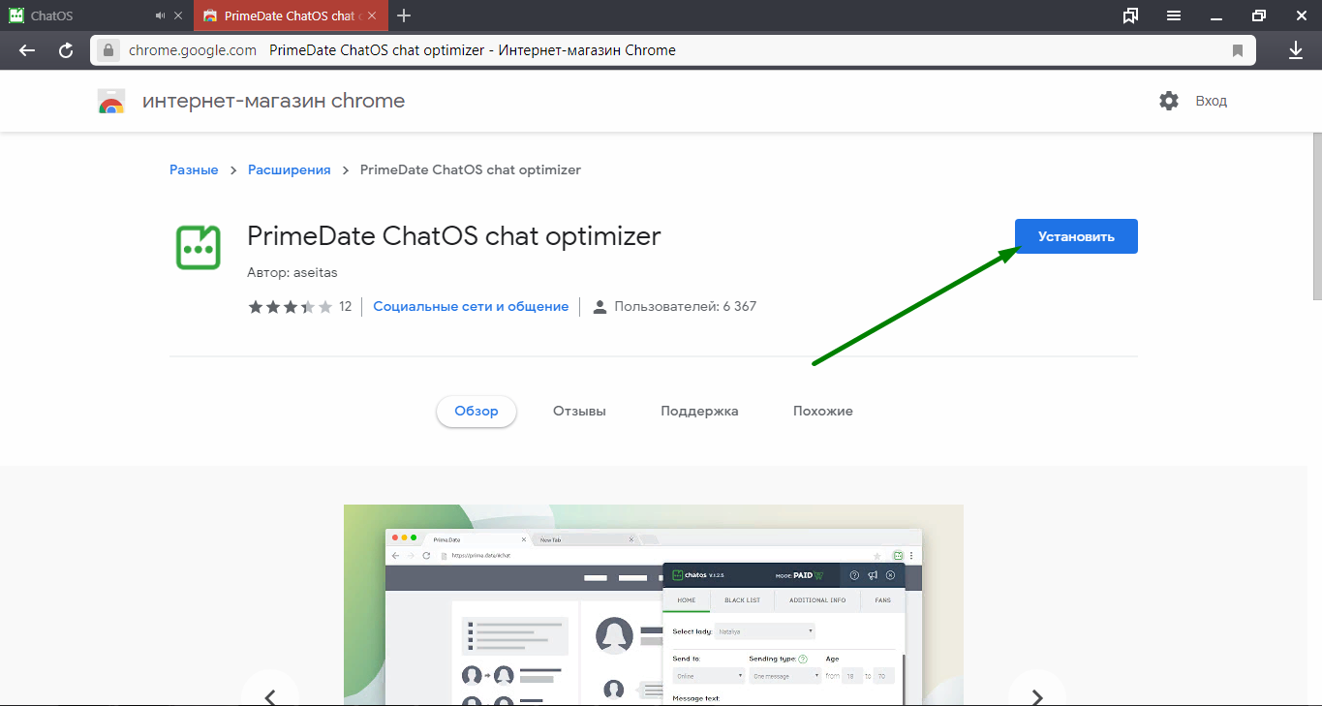
Task: Show previous screenshot with left arrow
Action: tap(270, 696)
